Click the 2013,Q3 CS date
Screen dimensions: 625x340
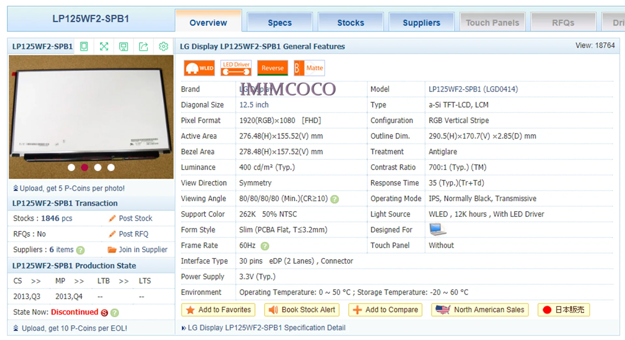[x=27, y=297]
